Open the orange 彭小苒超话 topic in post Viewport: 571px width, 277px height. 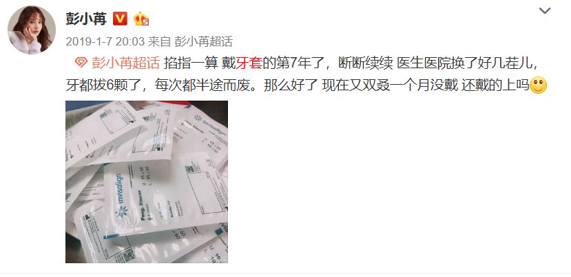(x=125, y=63)
